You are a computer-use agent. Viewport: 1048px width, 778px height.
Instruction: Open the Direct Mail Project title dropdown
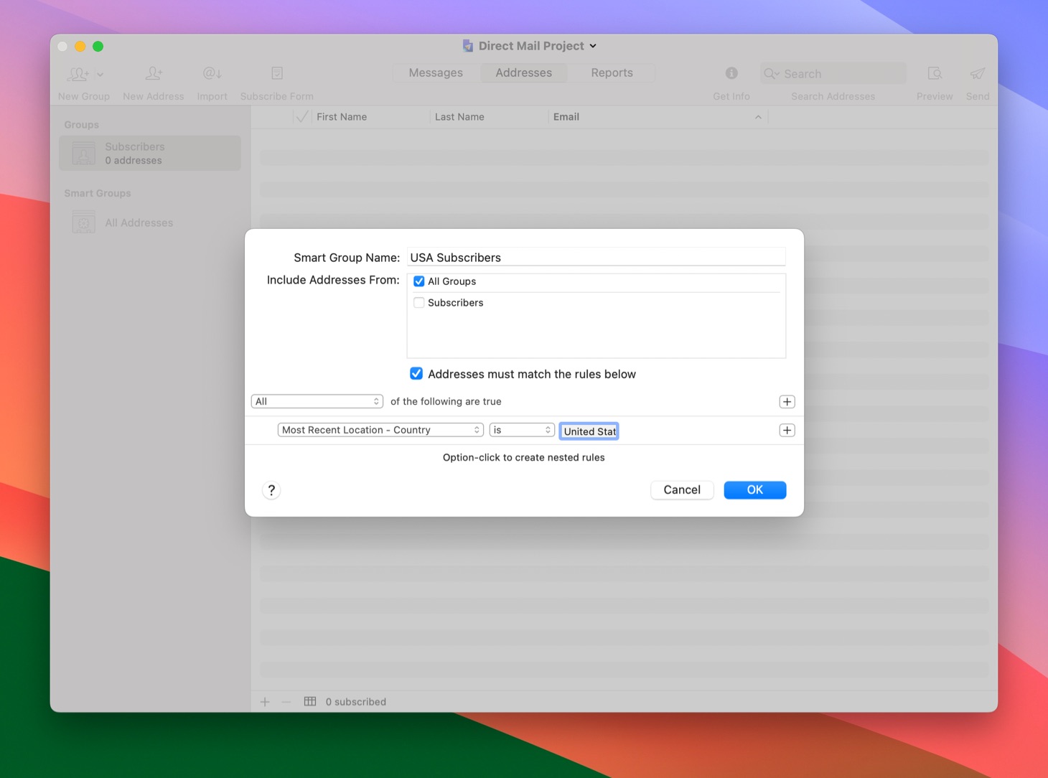593,46
